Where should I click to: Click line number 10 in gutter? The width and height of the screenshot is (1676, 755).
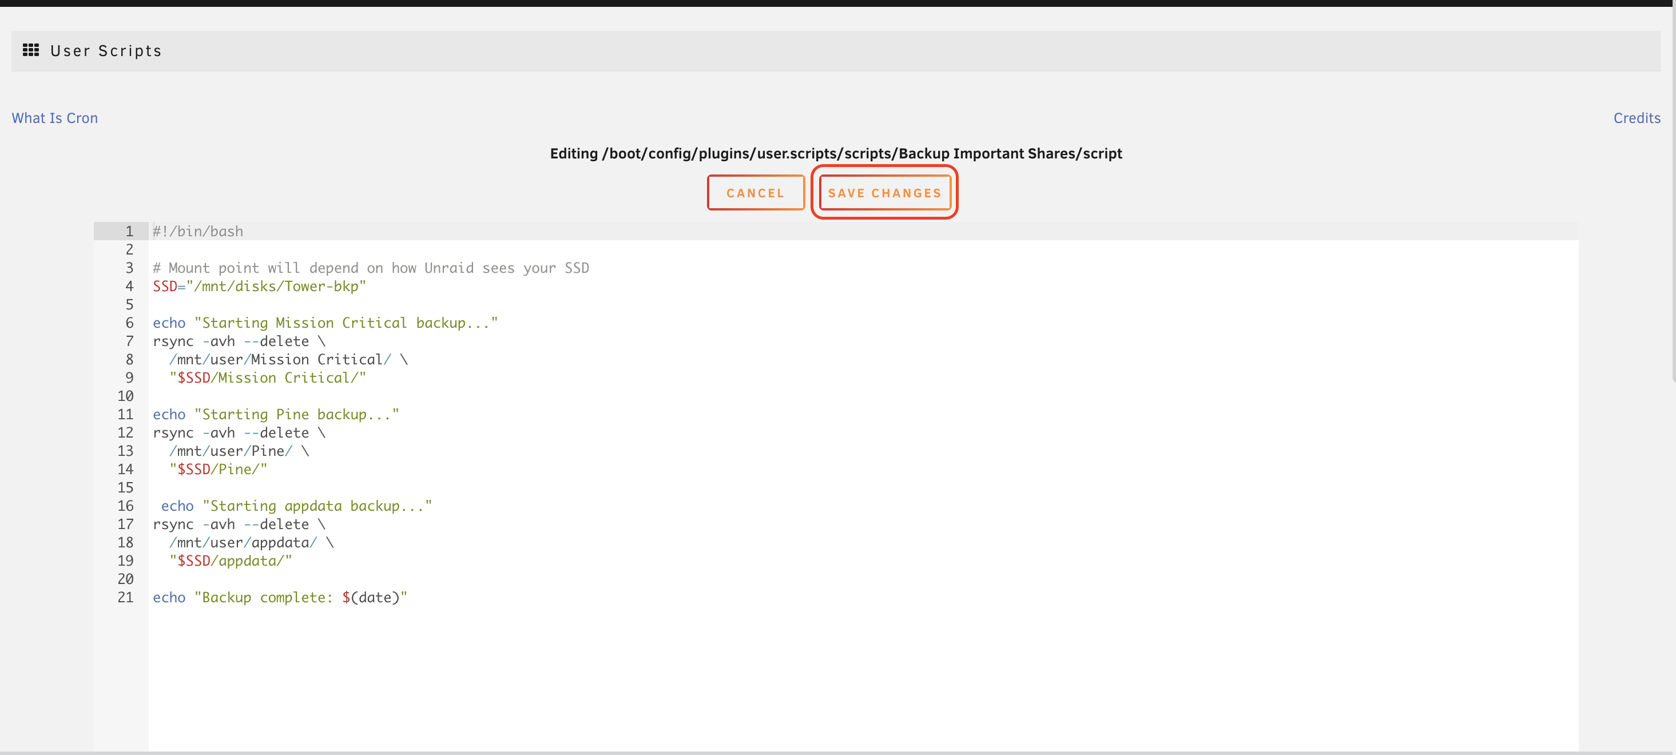click(x=126, y=396)
